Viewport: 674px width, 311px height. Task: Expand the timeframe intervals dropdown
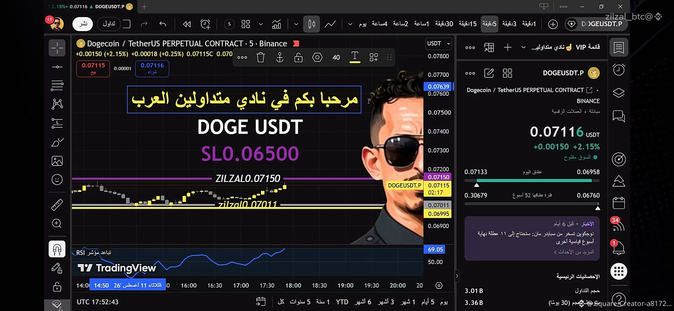(x=350, y=24)
